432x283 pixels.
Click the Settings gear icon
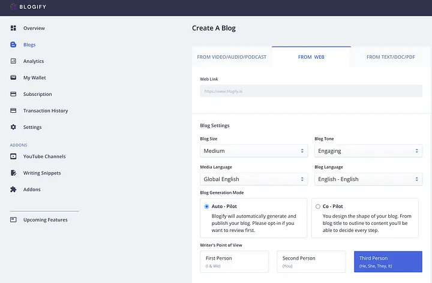pyautogui.click(x=13, y=127)
